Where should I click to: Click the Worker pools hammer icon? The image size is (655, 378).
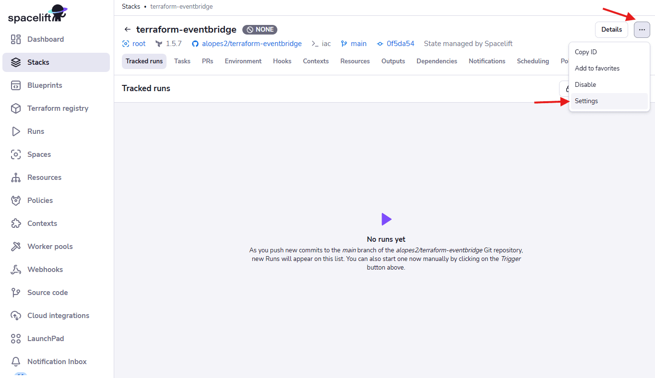pos(16,247)
